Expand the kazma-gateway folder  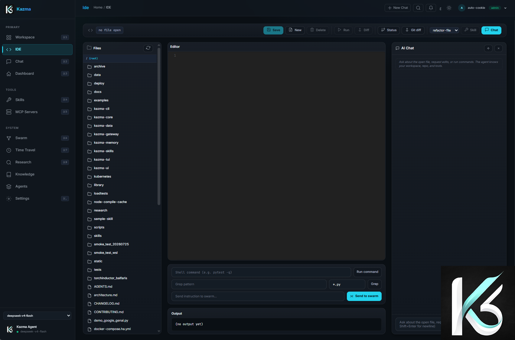(120, 134)
